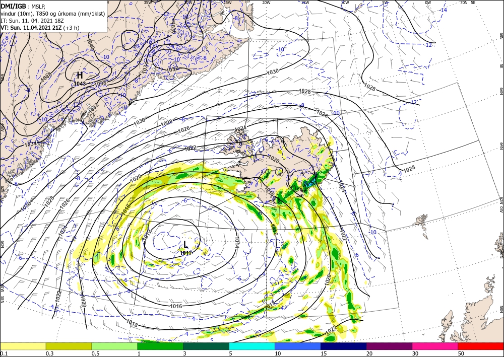Click the '70N' latitude label at the top
This screenshot has width=504, height=357.
click(x=464, y=2)
